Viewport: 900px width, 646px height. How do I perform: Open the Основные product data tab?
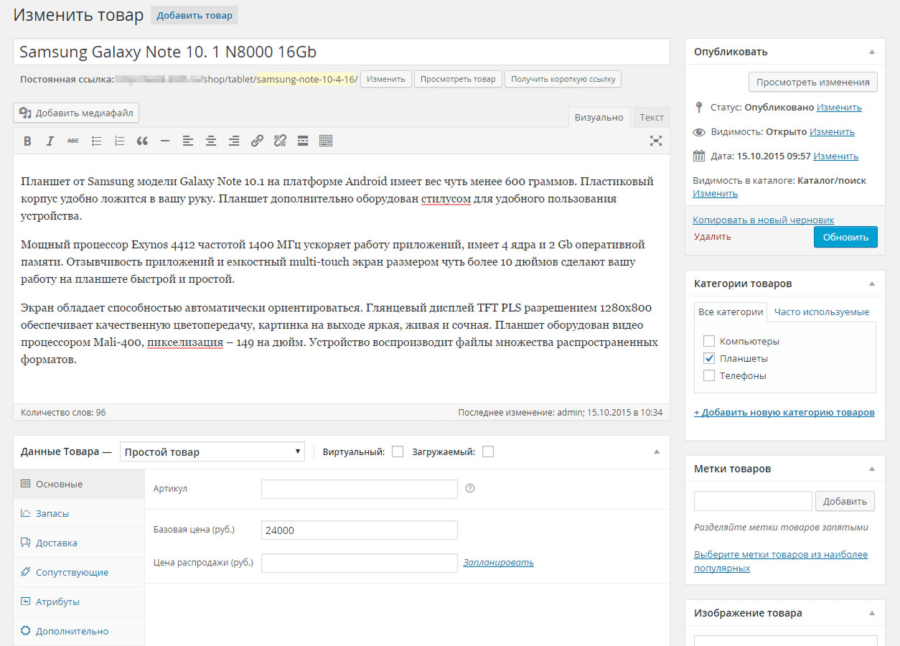click(x=79, y=484)
